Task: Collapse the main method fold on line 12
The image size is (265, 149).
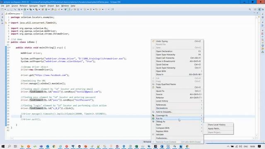Action: [10, 48]
